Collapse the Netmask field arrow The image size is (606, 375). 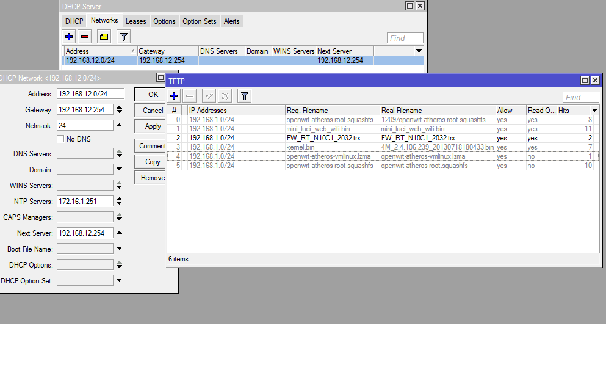pyautogui.click(x=120, y=125)
